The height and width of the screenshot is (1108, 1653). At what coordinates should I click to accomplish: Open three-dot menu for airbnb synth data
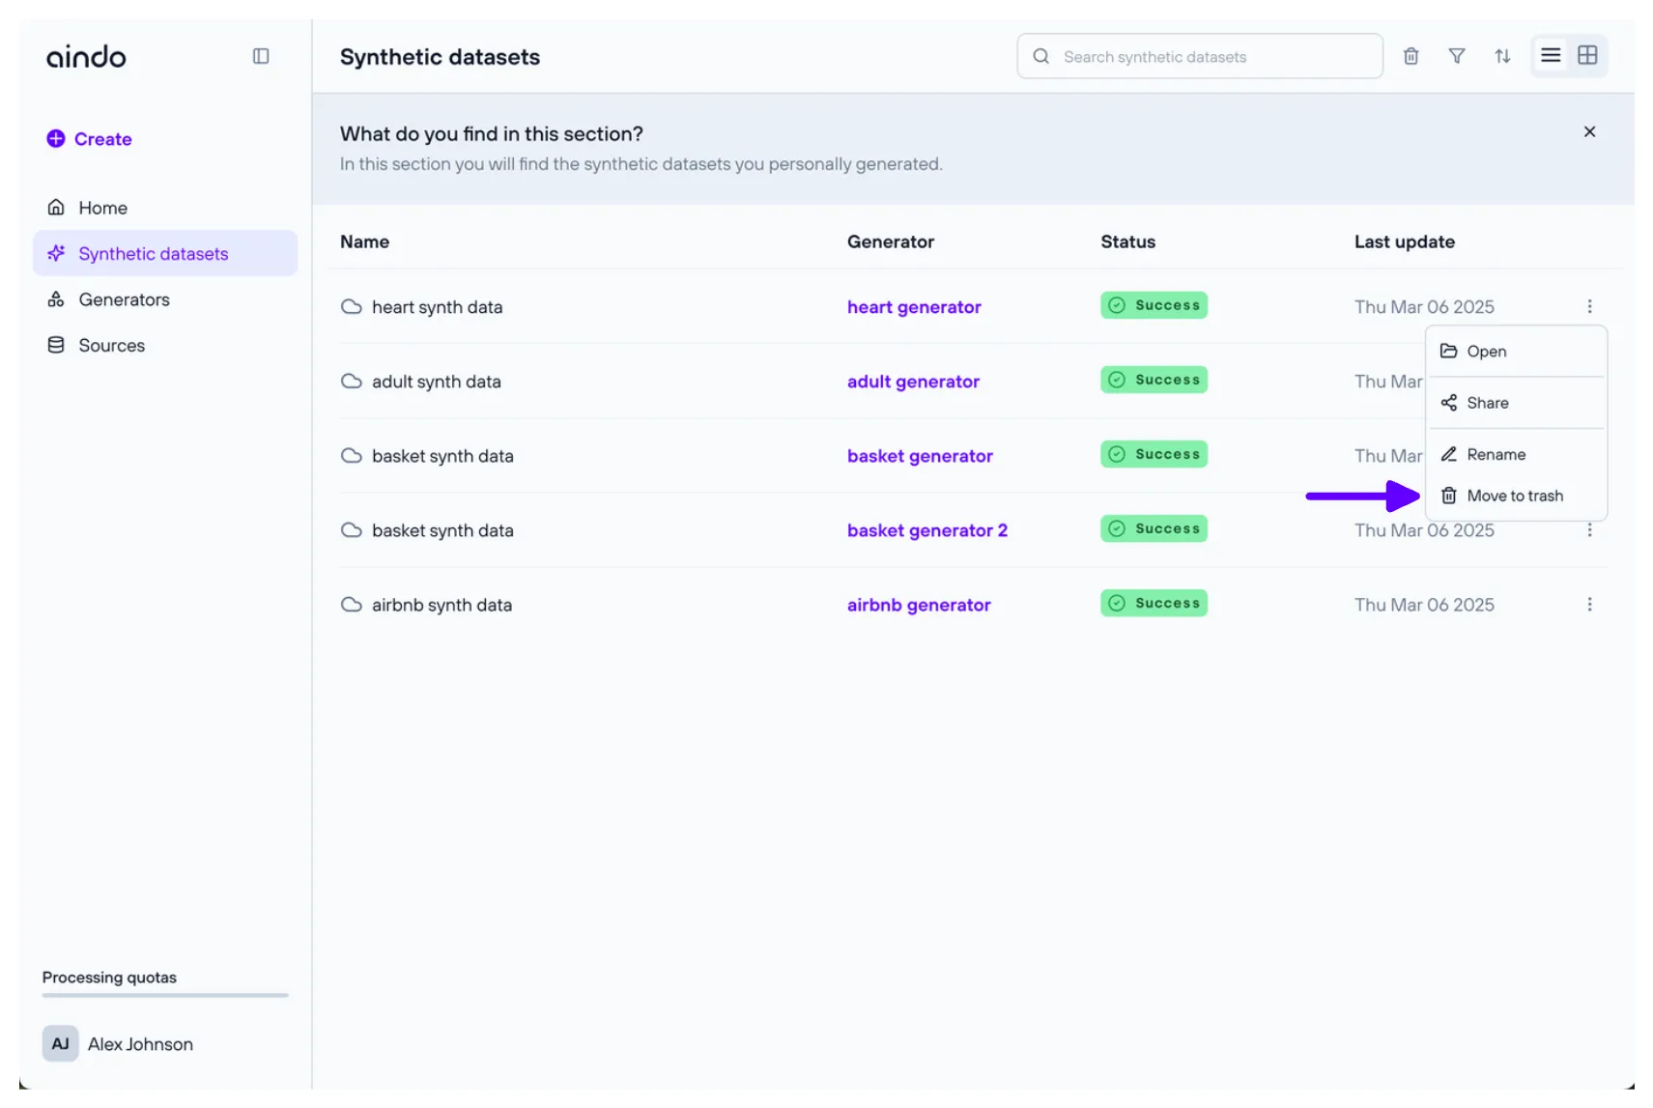point(1588,605)
